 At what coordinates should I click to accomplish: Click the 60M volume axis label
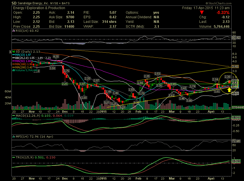pyautogui.click(x=8, y=92)
